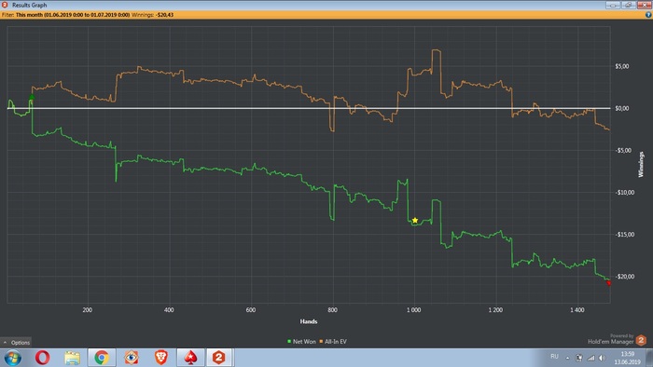Open File Explorer from taskbar
This screenshot has height=367, width=653.
click(x=72, y=358)
